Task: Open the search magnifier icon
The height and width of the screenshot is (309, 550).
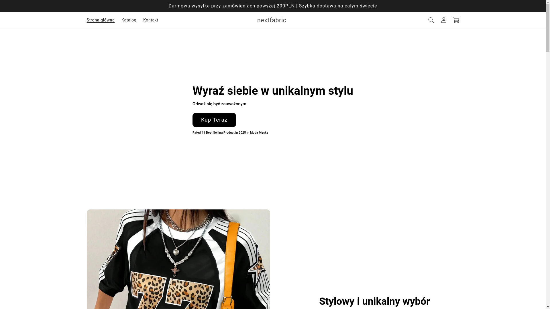Action: (x=431, y=20)
